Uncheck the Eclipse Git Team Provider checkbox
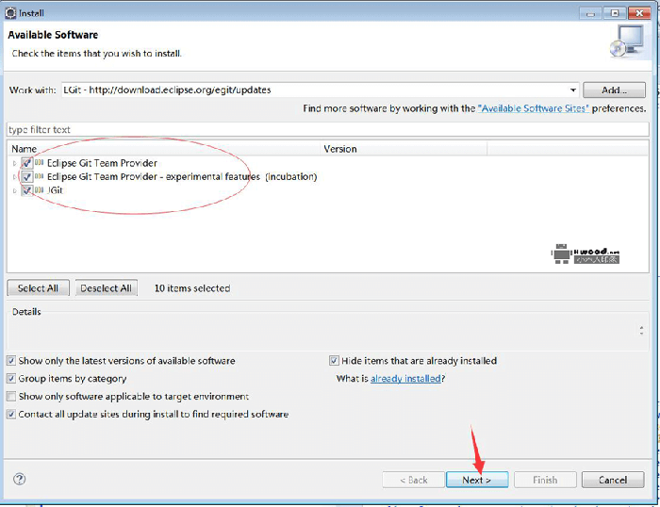The width and height of the screenshot is (660, 507). 27,163
